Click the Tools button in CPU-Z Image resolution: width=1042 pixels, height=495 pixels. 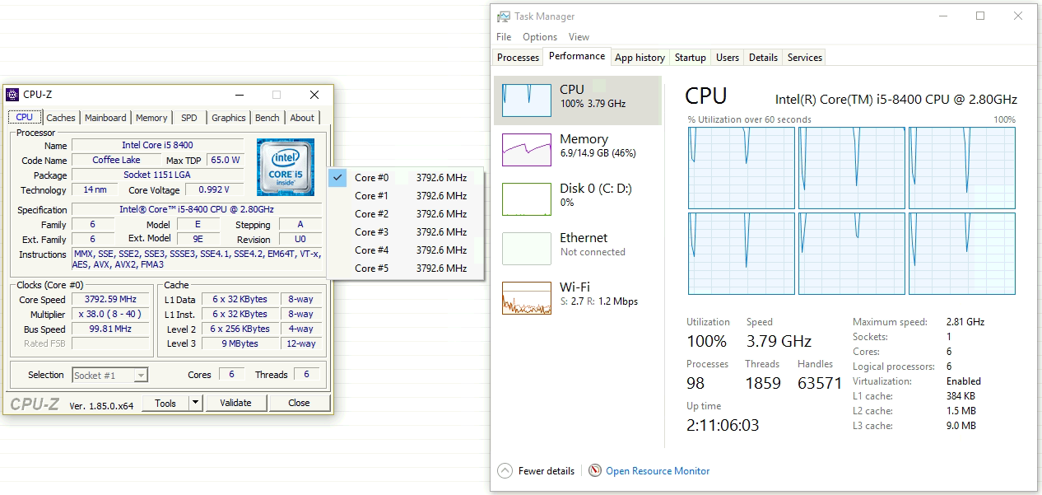point(165,403)
